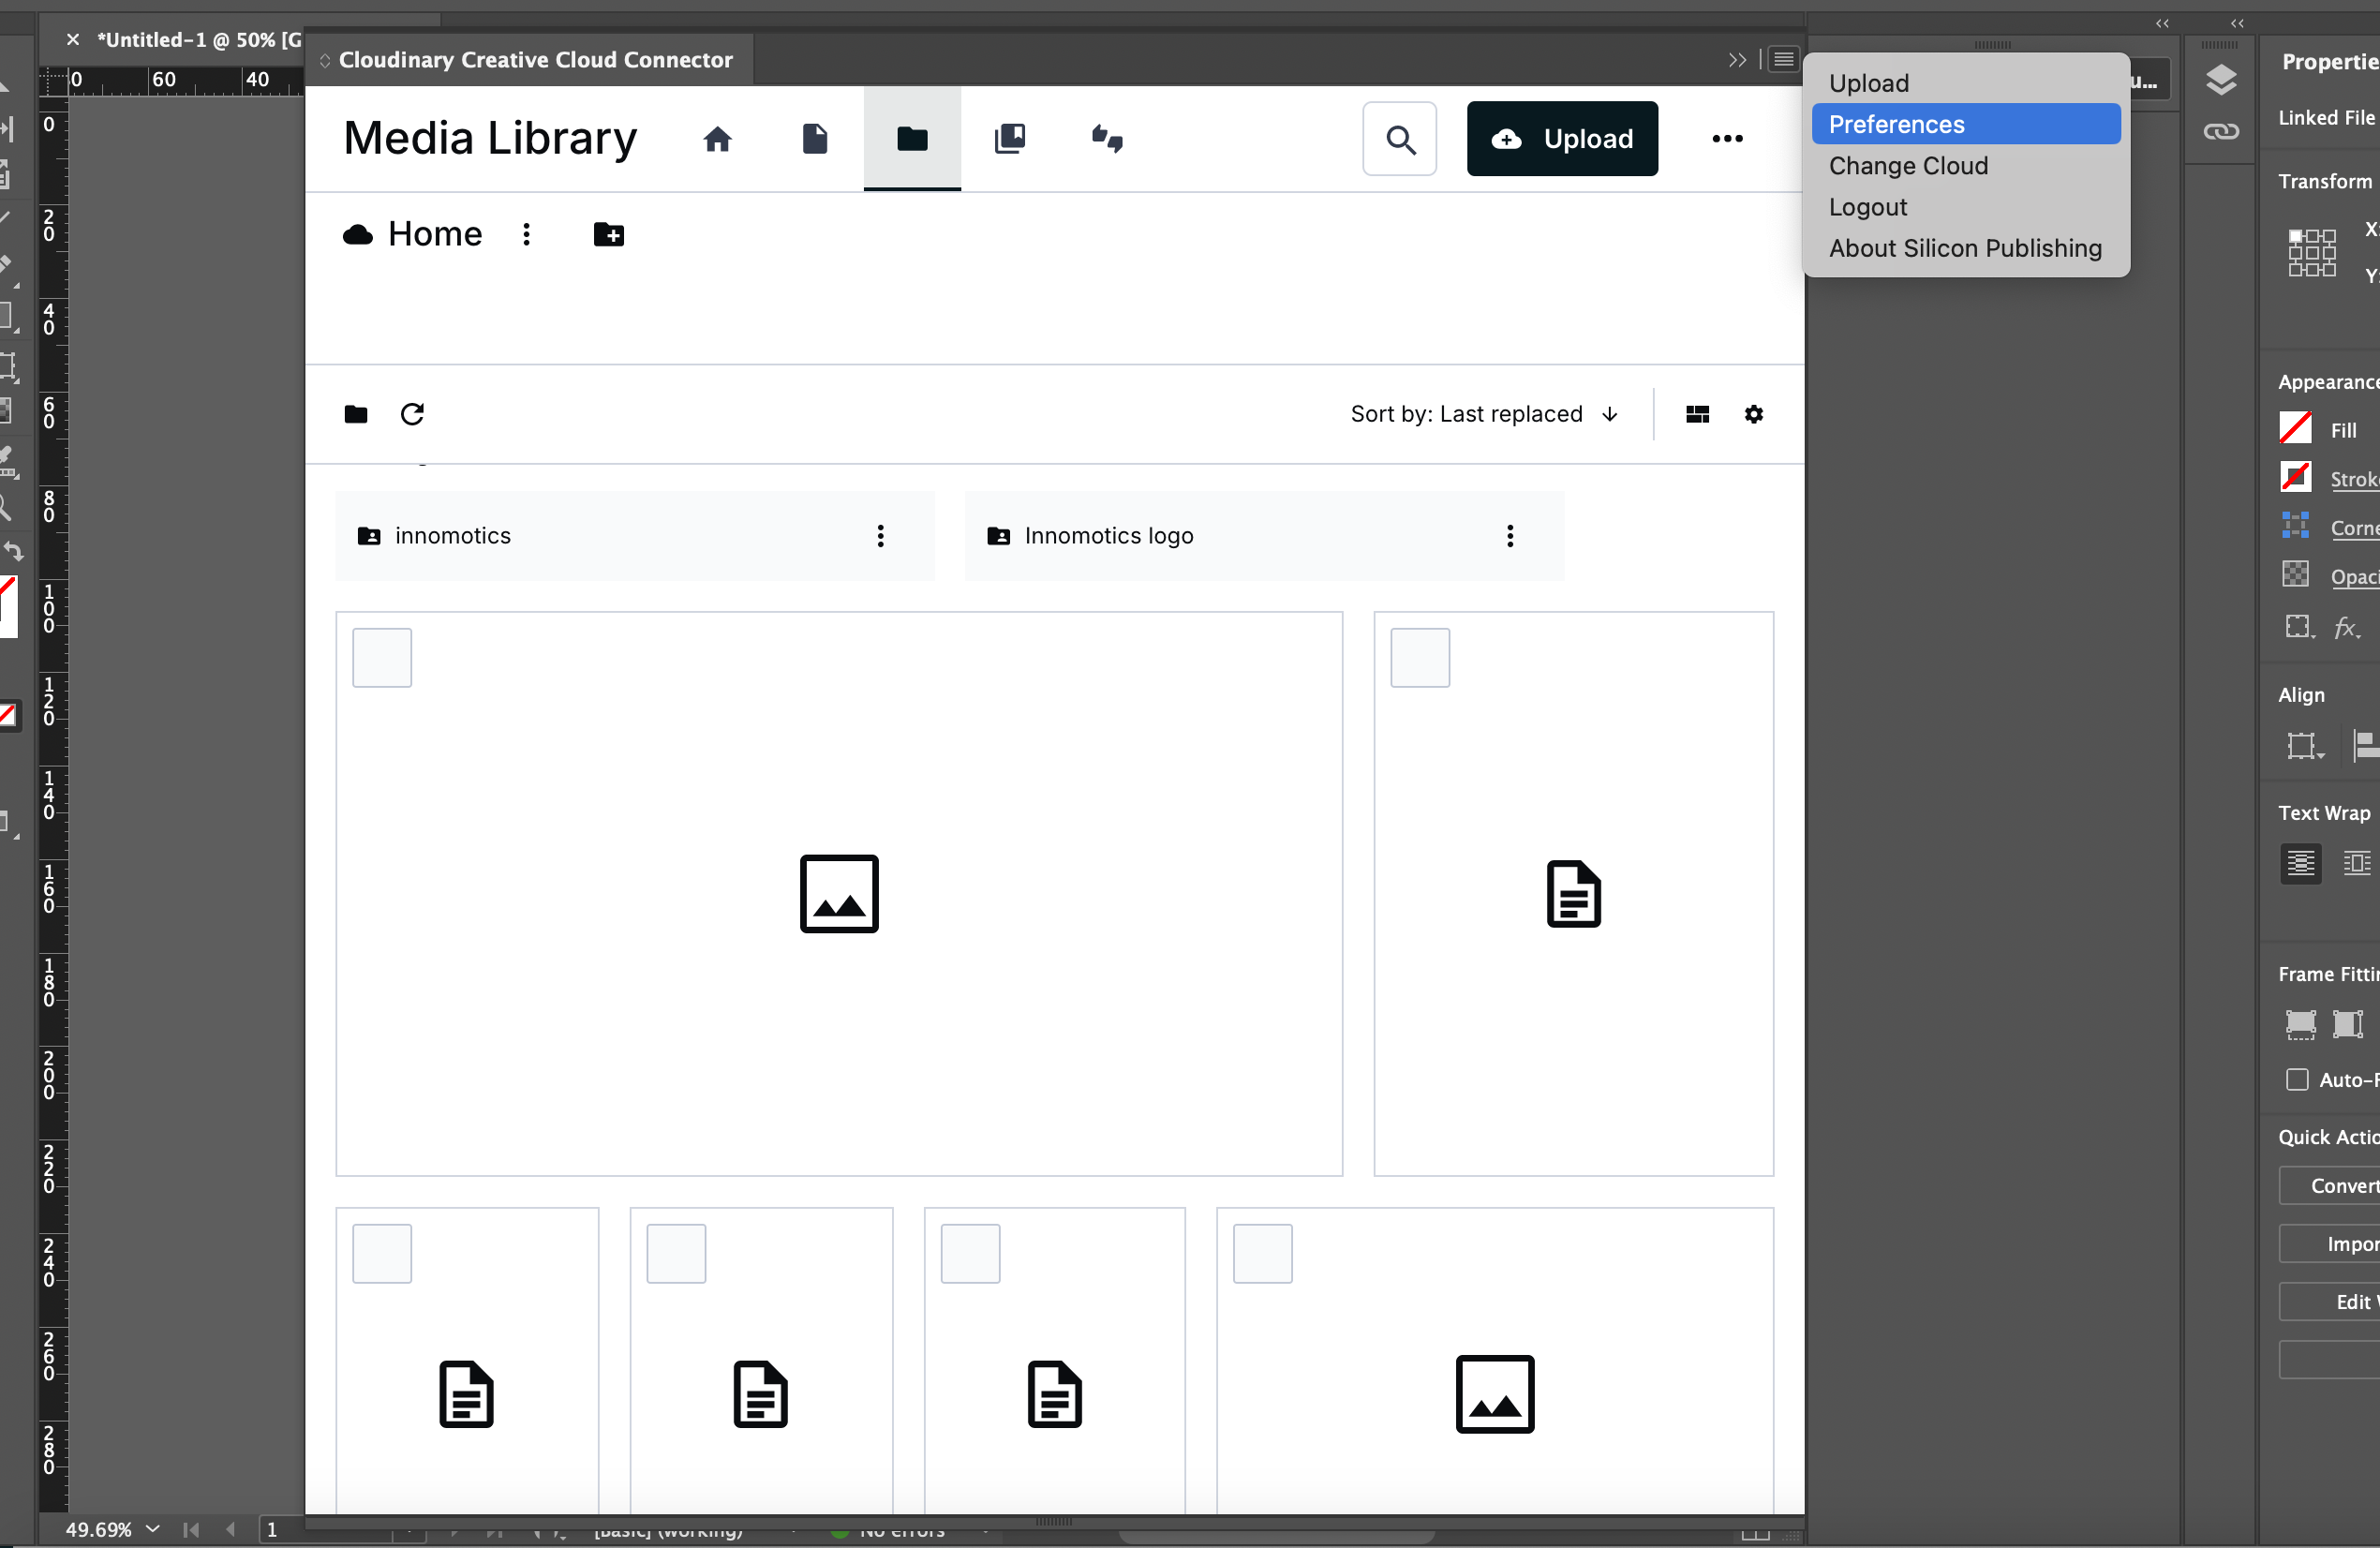2380x1548 pixels.
Task: Select the No text wrap icon
Action: (x=2300, y=863)
